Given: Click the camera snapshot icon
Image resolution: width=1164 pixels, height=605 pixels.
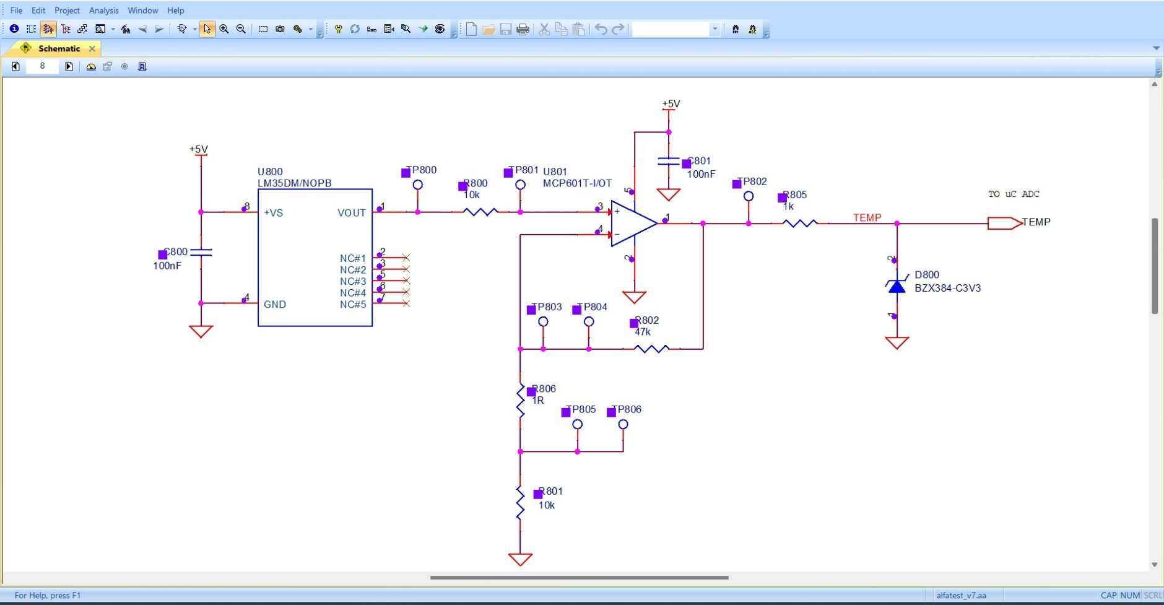Looking at the screenshot, I should point(280,29).
